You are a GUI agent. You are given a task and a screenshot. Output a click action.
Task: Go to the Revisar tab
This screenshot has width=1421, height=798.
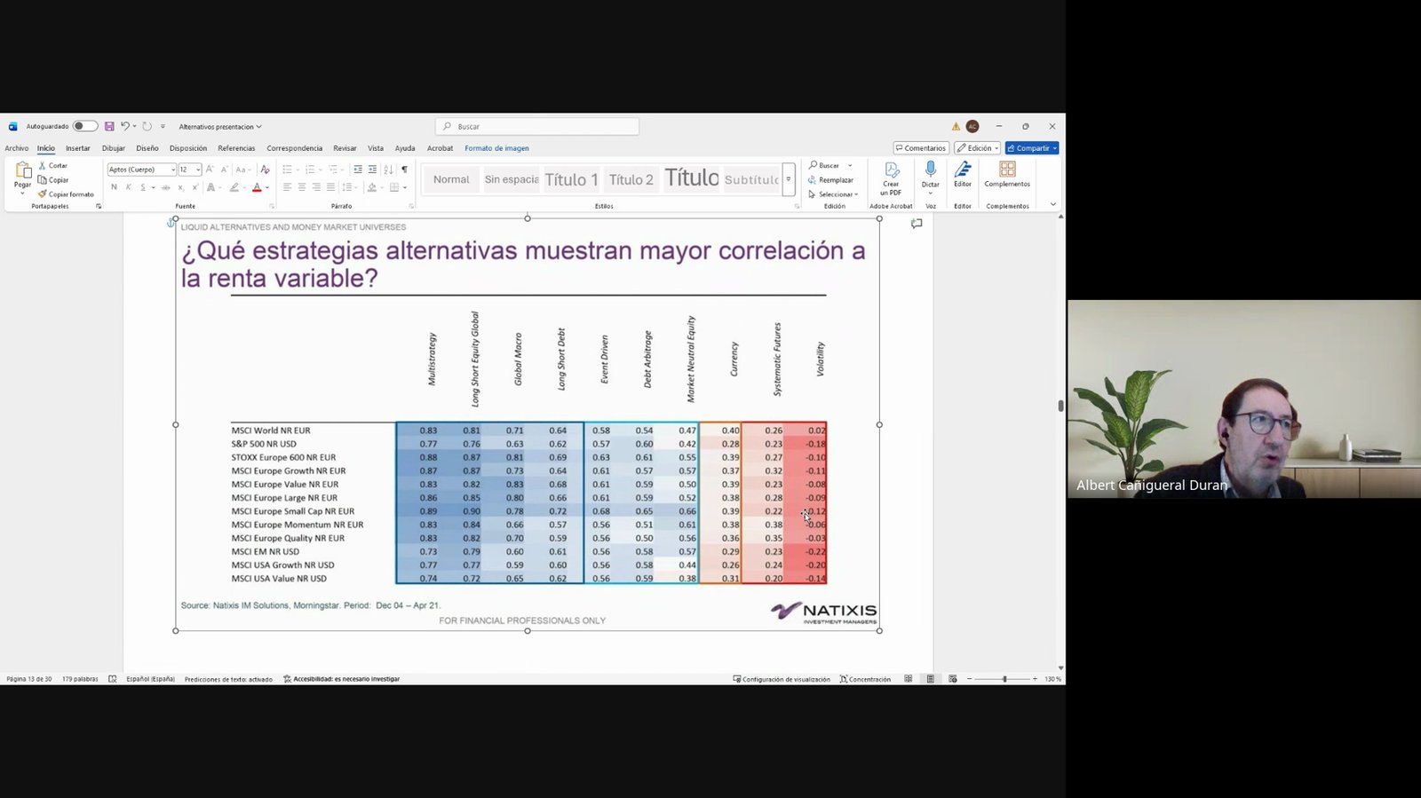click(x=345, y=148)
